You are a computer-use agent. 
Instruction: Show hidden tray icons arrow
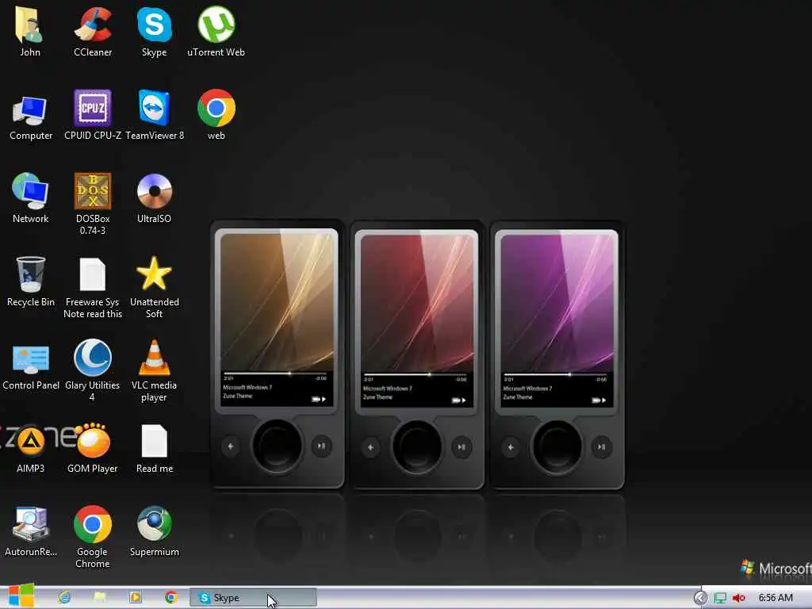click(700, 598)
